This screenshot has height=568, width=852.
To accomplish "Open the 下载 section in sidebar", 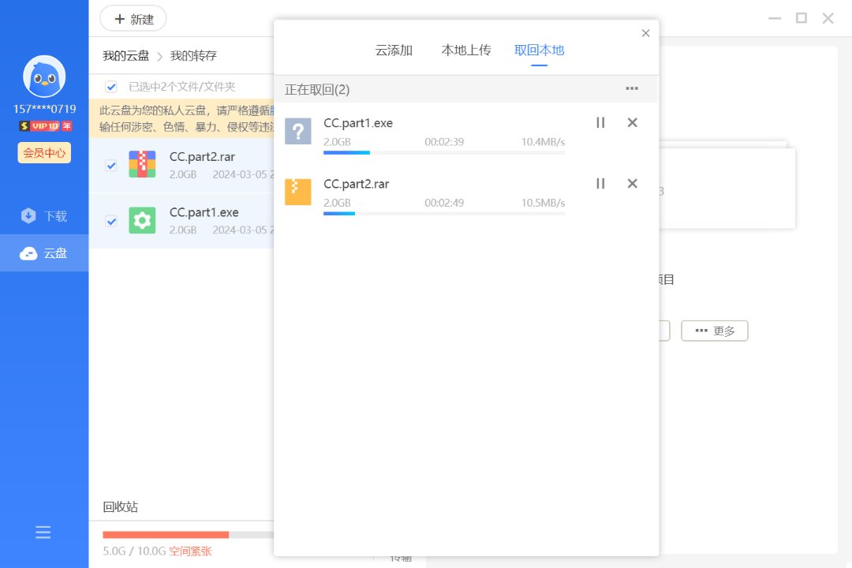I will pos(44,215).
